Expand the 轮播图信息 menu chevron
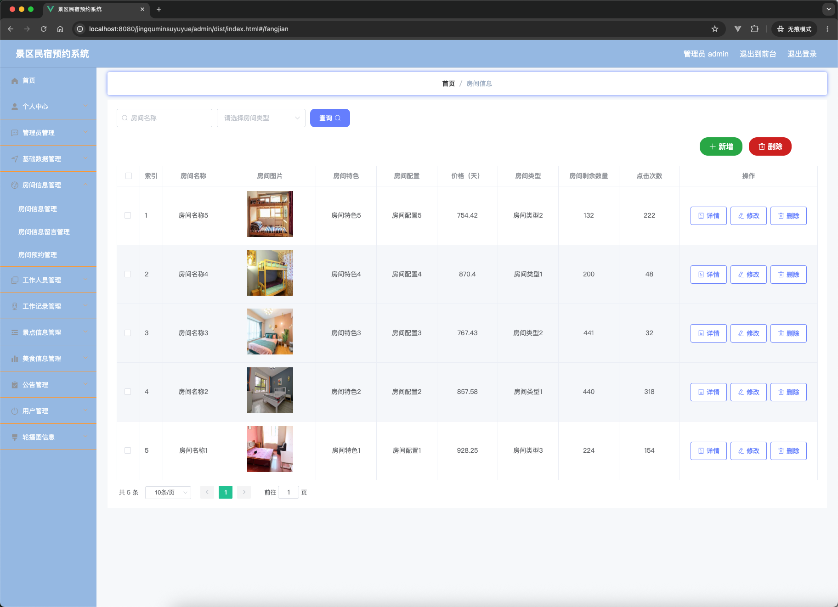The image size is (838, 607). click(x=85, y=437)
